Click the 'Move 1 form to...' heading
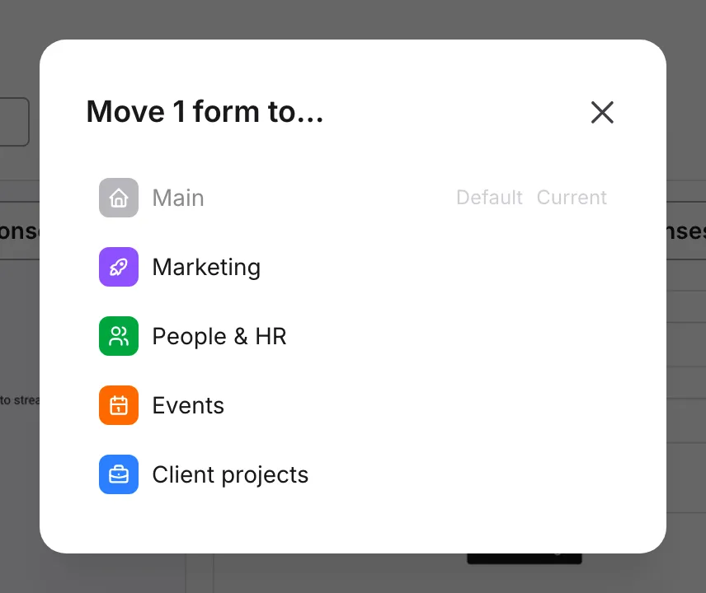706x593 pixels. [x=205, y=111]
